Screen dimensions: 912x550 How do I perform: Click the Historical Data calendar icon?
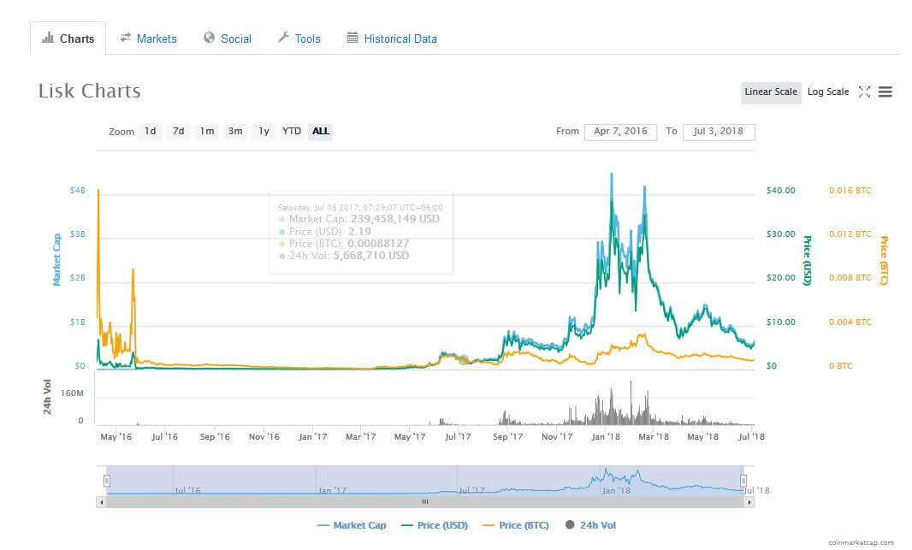pyautogui.click(x=352, y=38)
